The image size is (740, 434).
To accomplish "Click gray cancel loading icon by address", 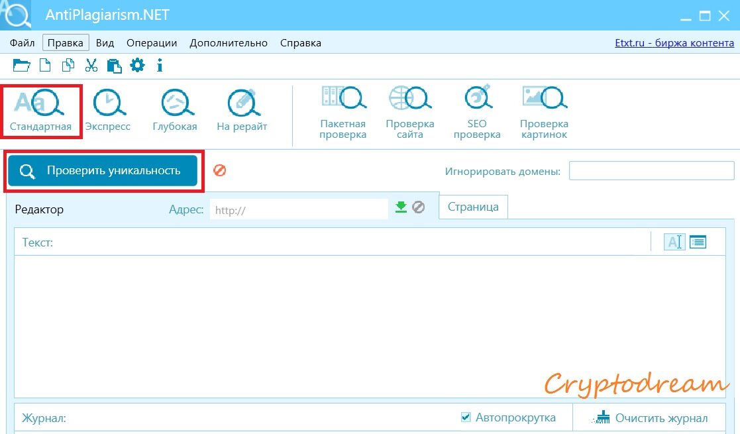I will 419,207.
